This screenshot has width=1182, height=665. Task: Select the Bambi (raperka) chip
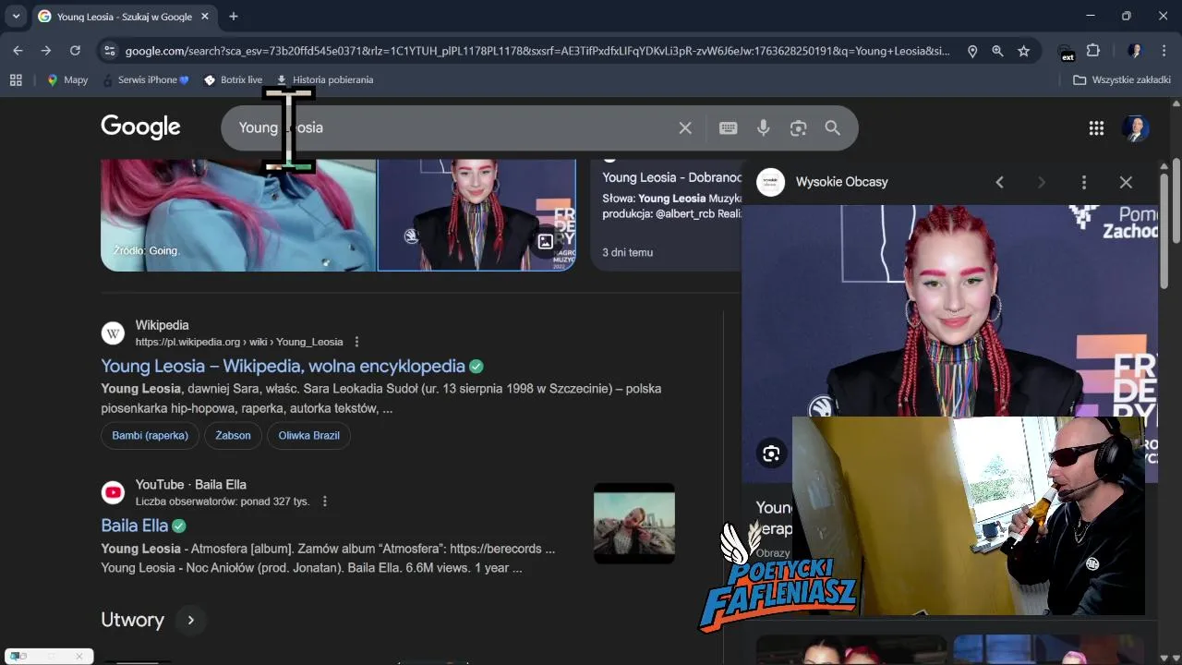click(x=150, y=435)
